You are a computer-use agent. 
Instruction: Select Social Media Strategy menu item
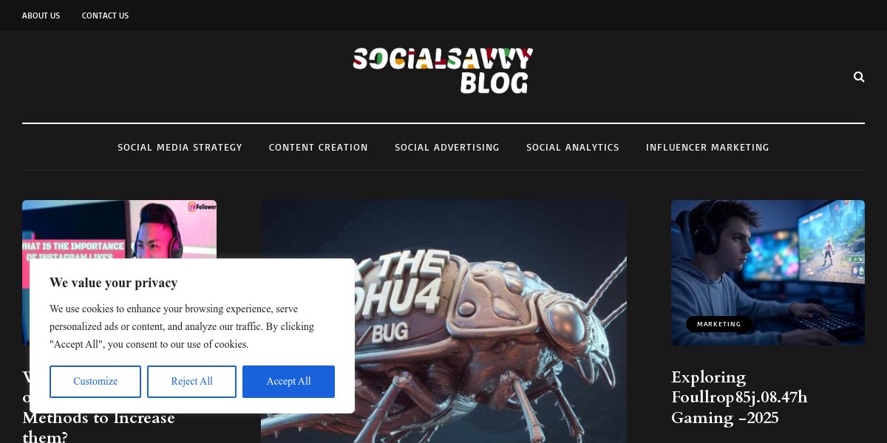[x=180, y=148]
